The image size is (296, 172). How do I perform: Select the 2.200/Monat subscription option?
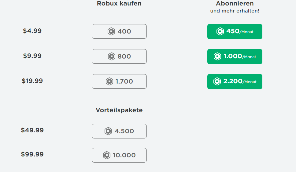tap(235, 81)
